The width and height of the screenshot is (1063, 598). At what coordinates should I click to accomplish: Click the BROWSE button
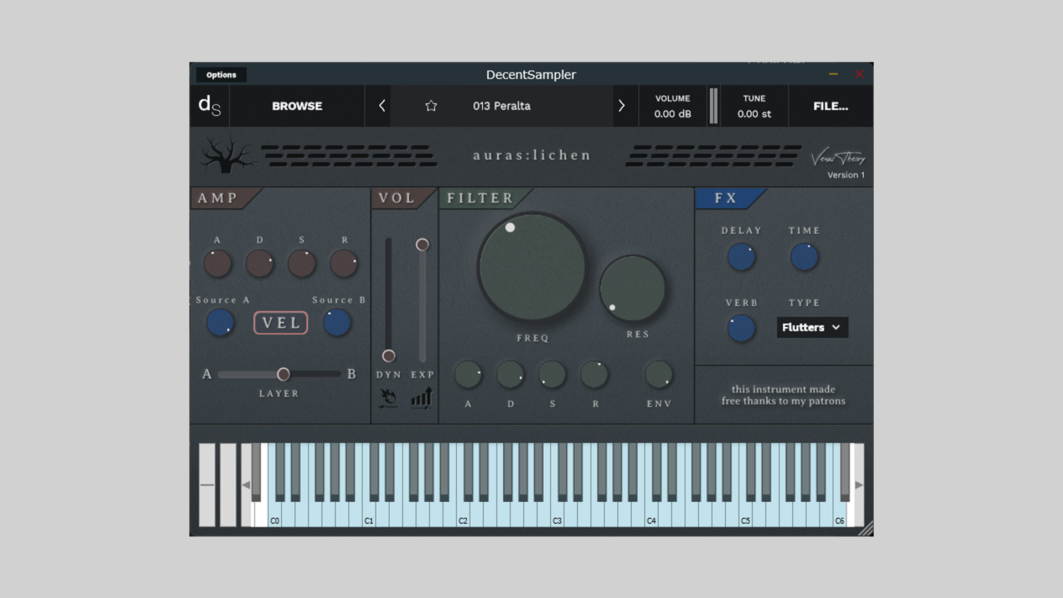click(297, 106)
